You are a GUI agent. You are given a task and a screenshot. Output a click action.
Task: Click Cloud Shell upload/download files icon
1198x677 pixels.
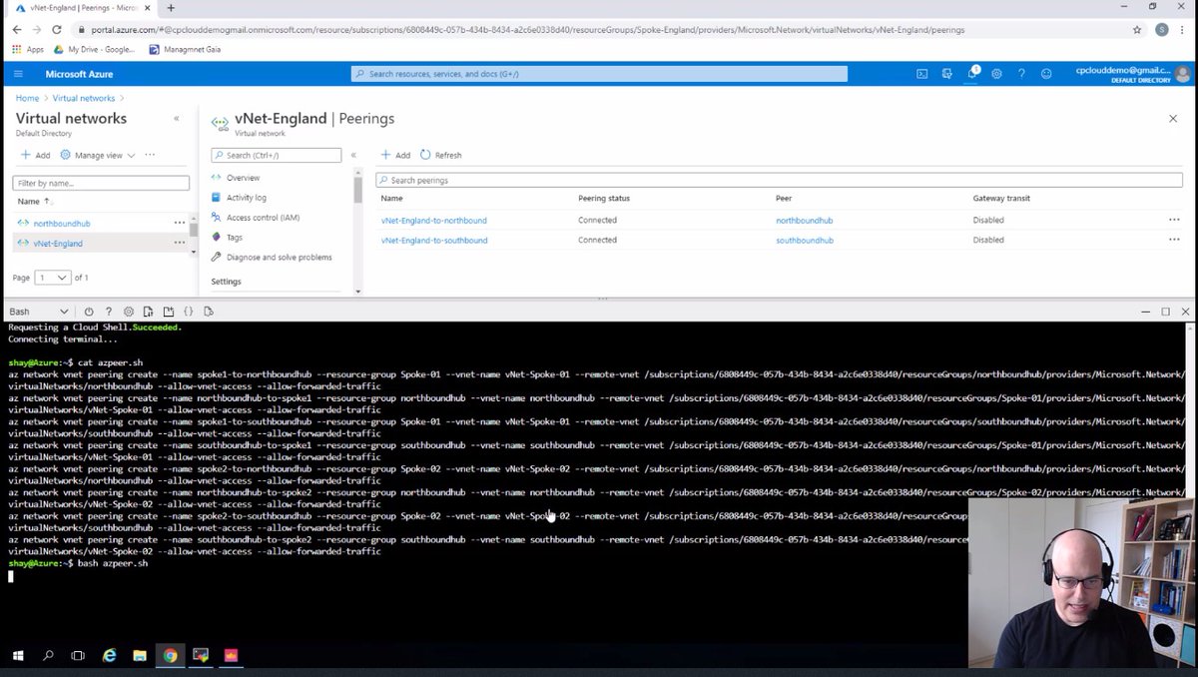click(148, 312)
